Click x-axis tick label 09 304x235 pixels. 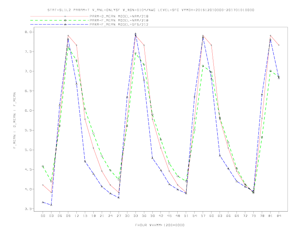(68, 216)
